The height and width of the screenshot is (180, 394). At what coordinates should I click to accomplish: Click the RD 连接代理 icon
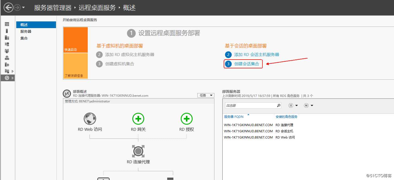click(138, 151)
